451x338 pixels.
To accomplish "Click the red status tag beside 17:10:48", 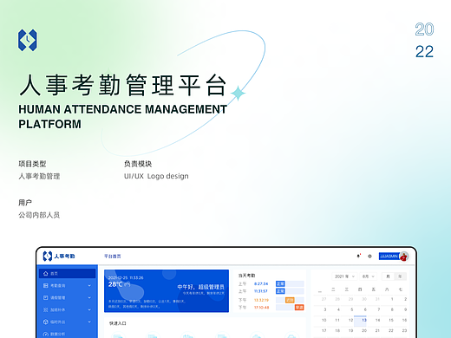I will pyautogui.click(x=299, y=308).
